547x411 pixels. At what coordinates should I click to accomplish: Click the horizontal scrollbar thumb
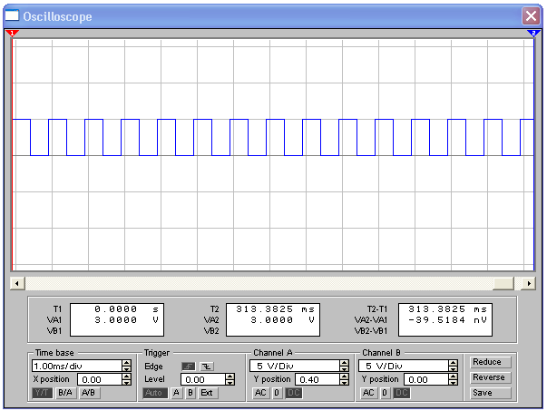pyautogui.click(x=503, y=283)
